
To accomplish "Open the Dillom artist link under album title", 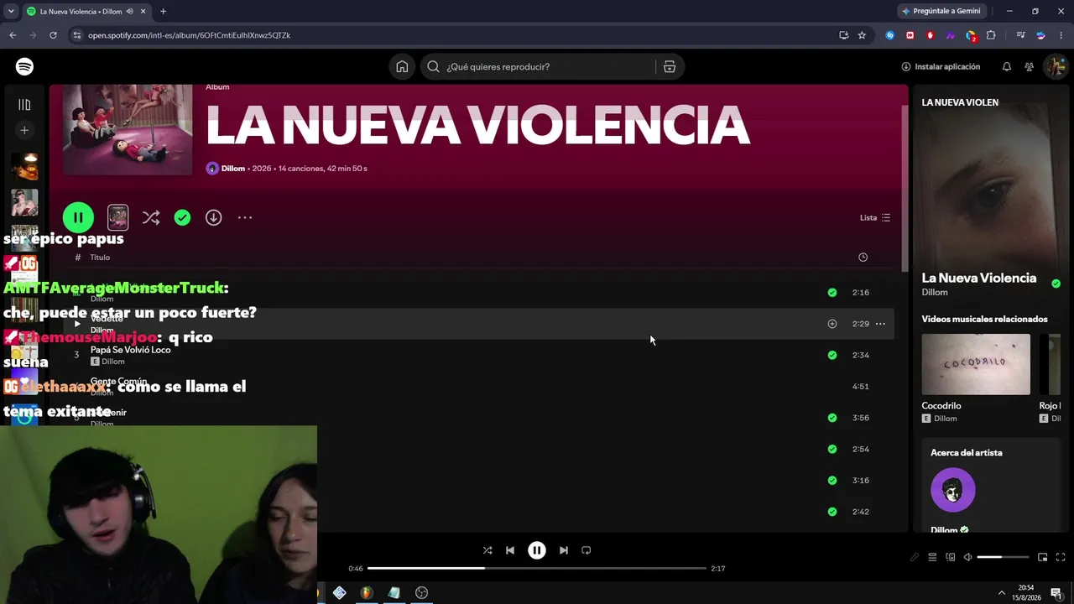I will tap(233, 169).
